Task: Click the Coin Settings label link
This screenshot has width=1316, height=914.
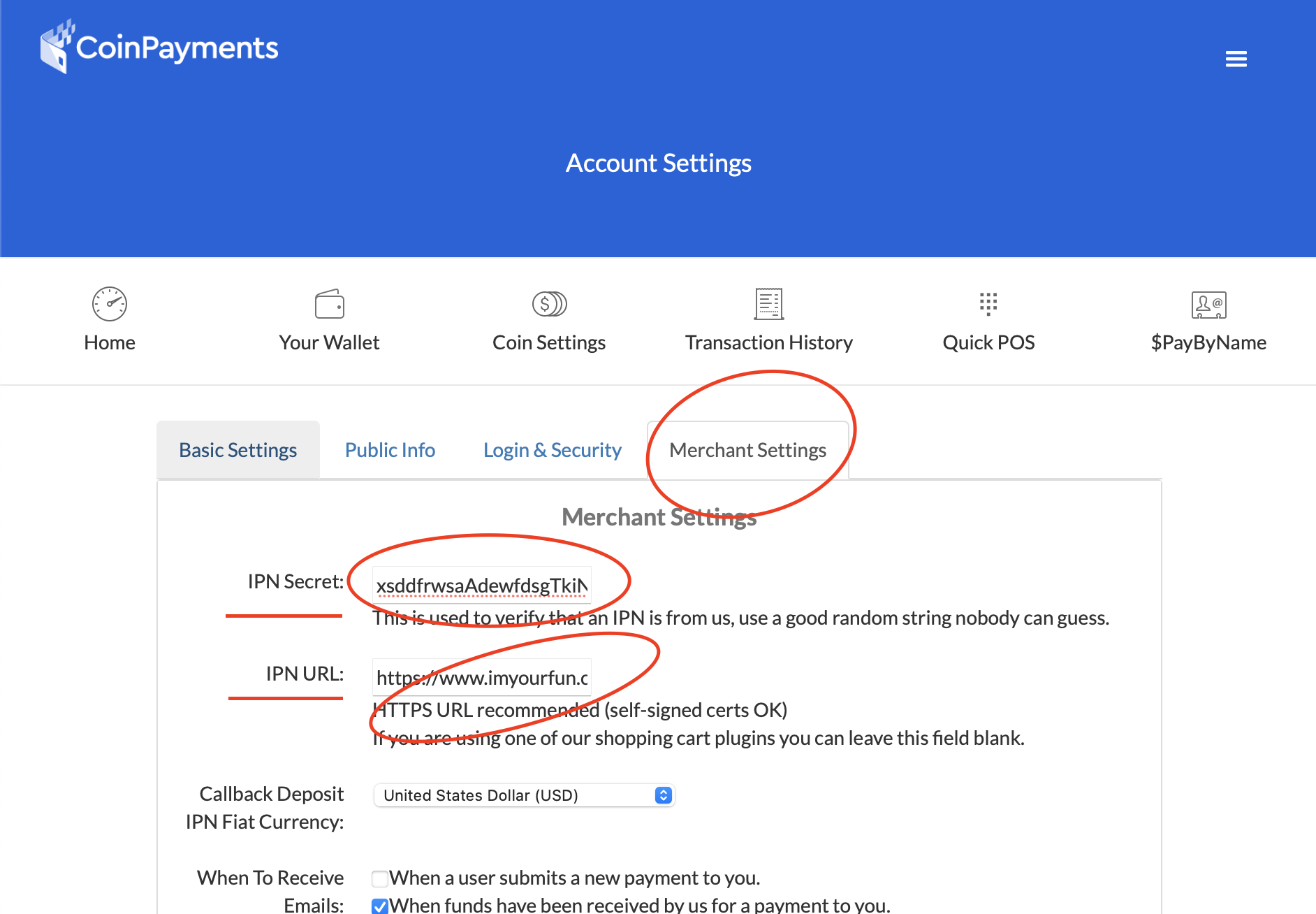Action: click(549, 342)
